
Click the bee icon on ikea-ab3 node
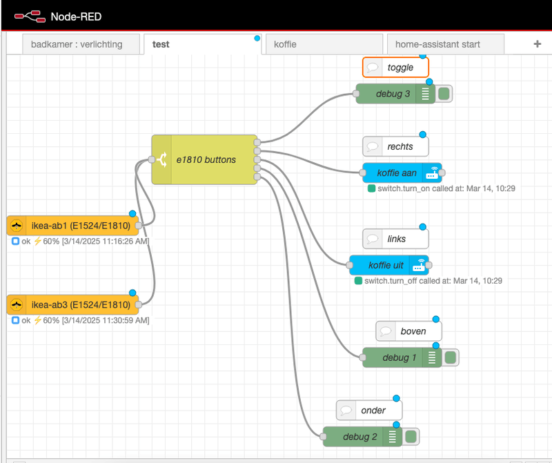[17, 305]
